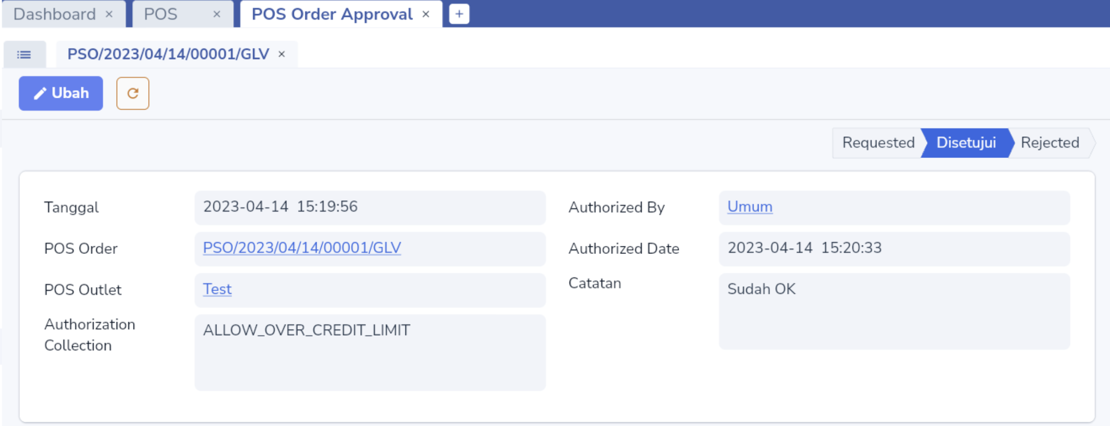This screenshot has width=1110, height=426.
Task: Close the Dashboard tab
Action: click(x=109, y=14)
